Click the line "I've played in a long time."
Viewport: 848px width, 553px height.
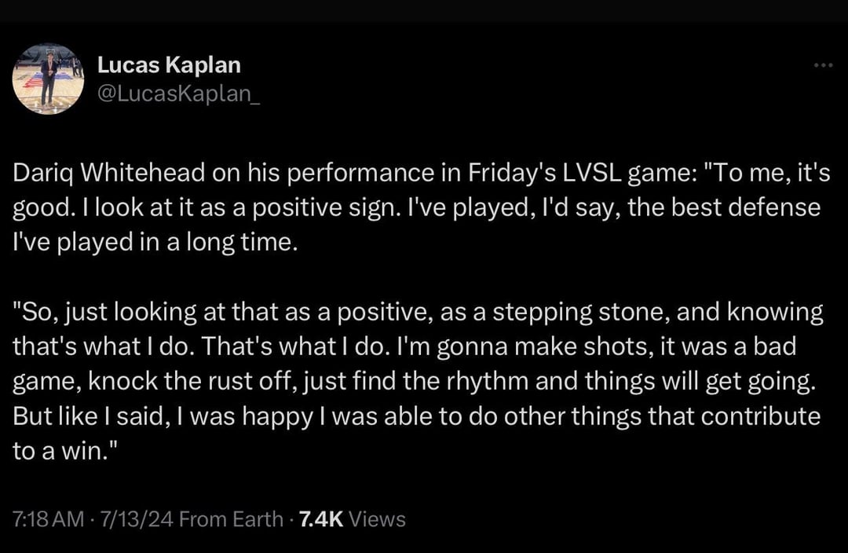pos(156,242)
